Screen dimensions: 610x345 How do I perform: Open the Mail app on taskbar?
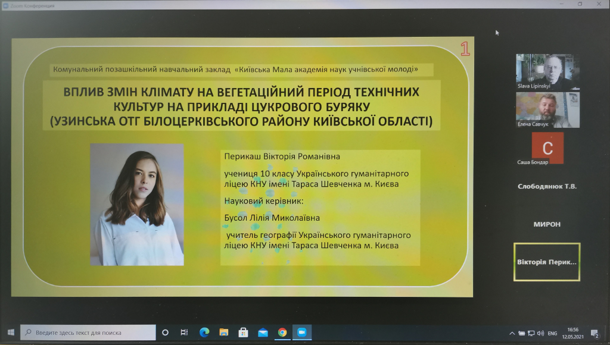[263, 333]
